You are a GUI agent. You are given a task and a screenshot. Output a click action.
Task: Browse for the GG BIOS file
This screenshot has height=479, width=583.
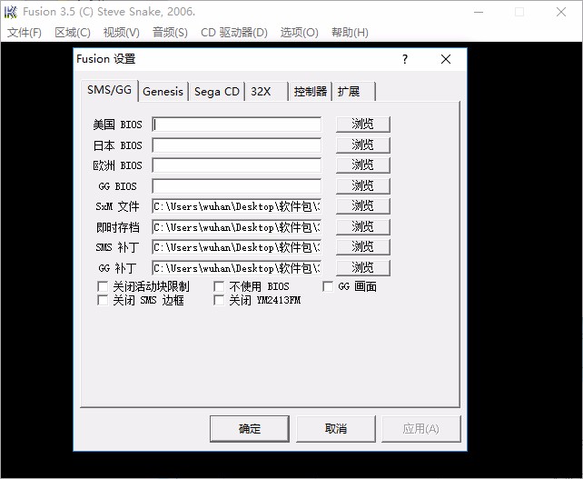click(x=363, y=186)
